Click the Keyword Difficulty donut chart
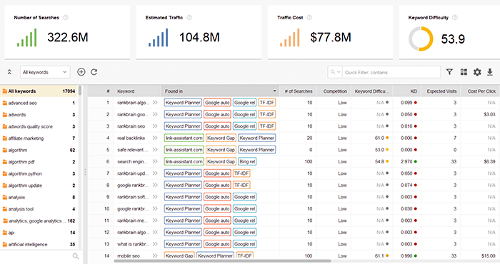This screenshot has width=500, height=264. coord(421,39)
